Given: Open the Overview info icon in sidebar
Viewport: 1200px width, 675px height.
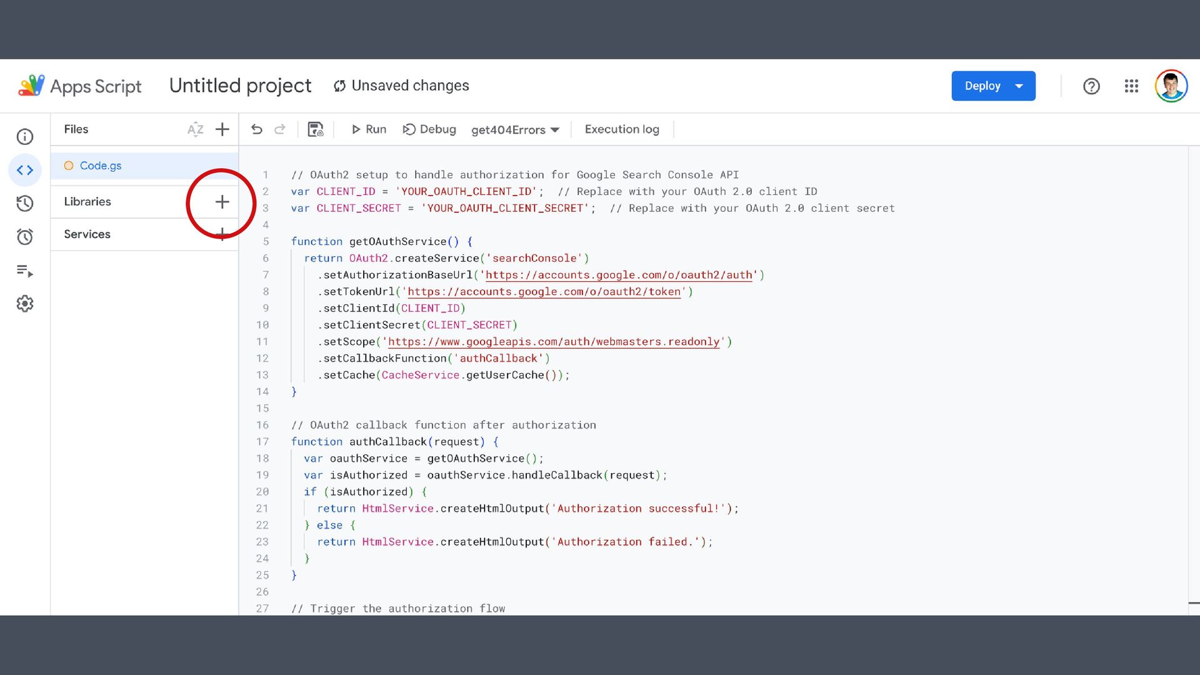Looking at the screenshot, I should click(25, 137).
